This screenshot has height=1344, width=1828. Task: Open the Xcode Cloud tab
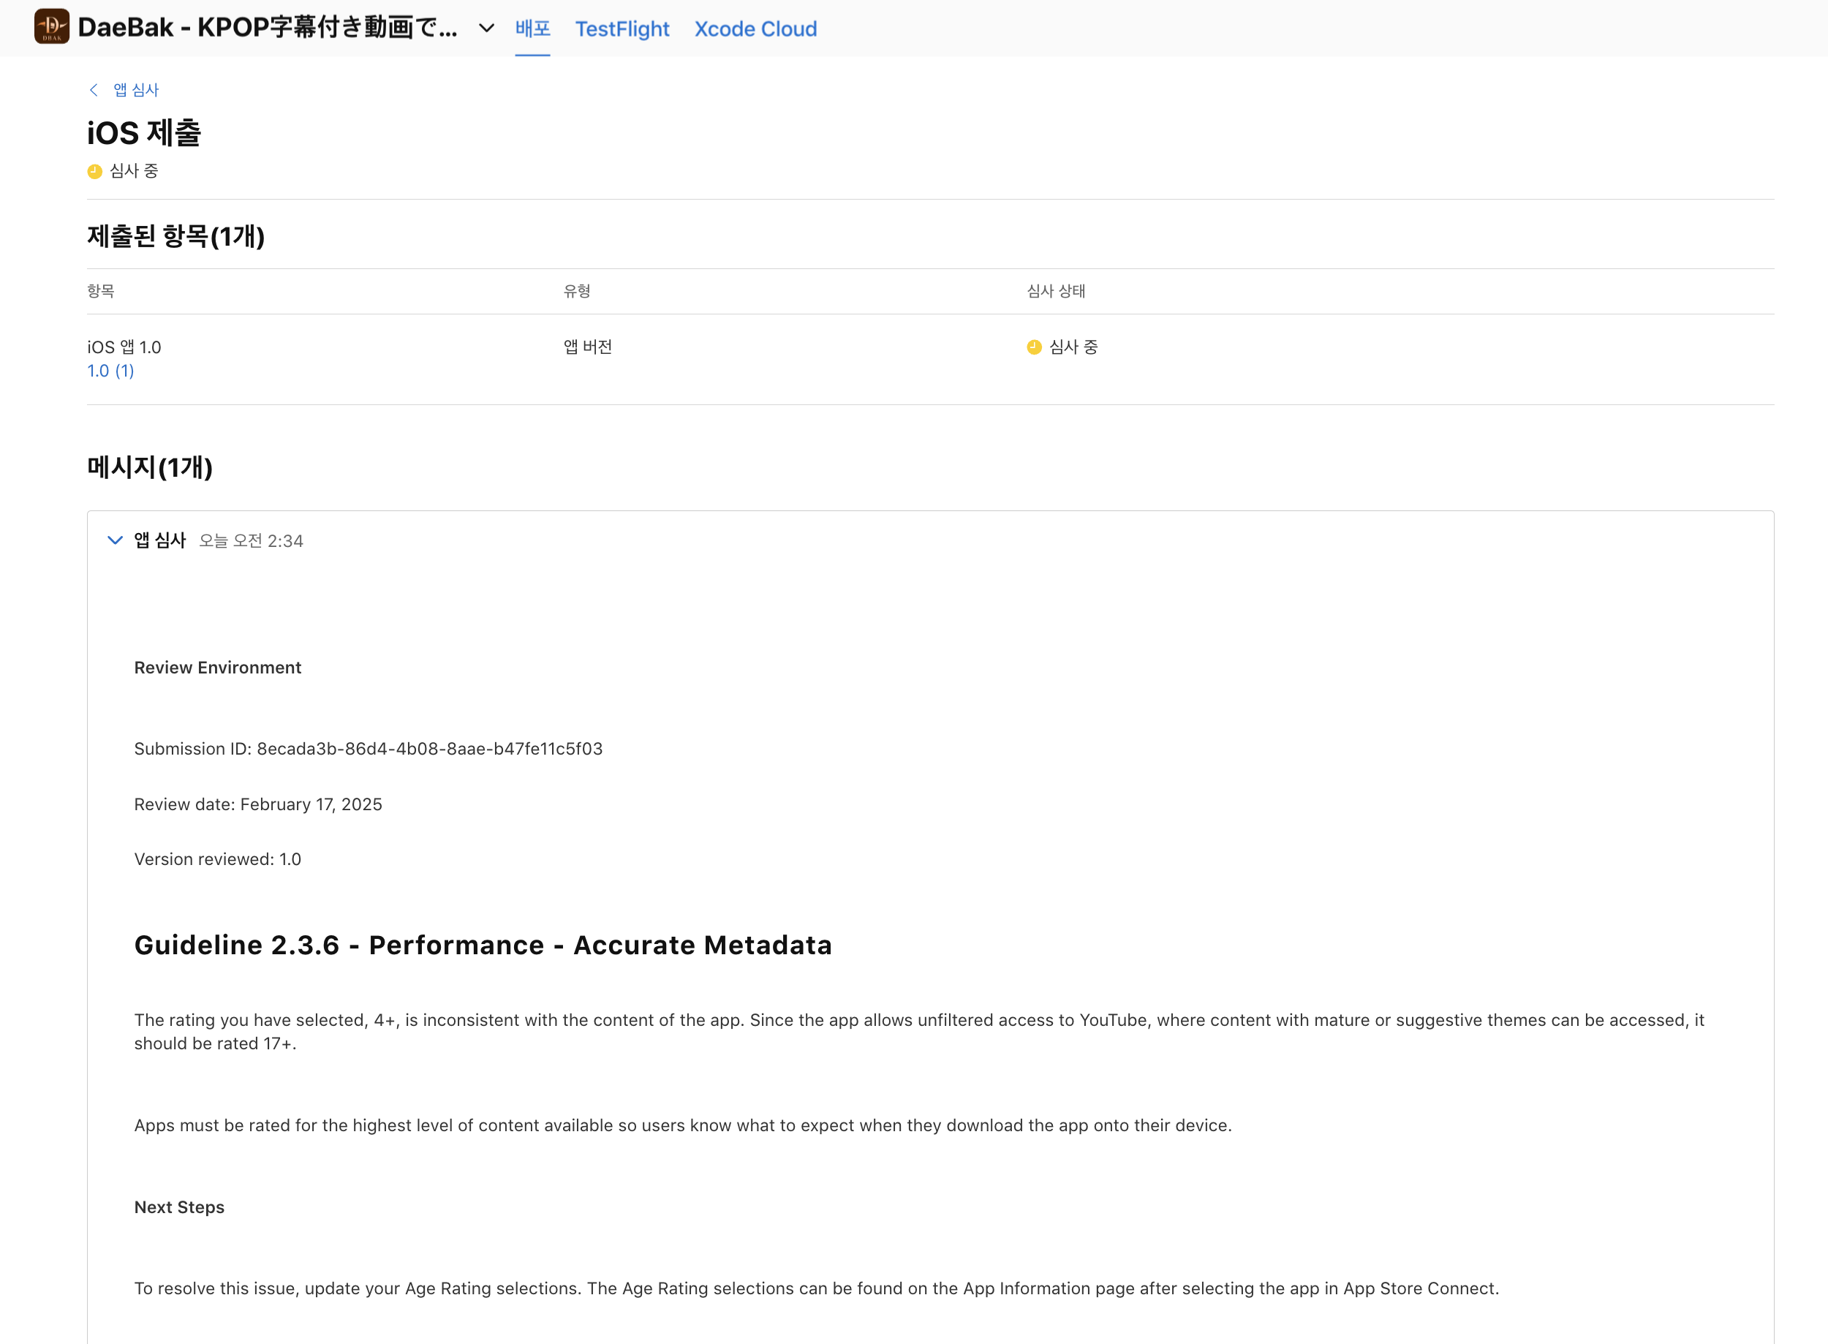click(756, 29)
